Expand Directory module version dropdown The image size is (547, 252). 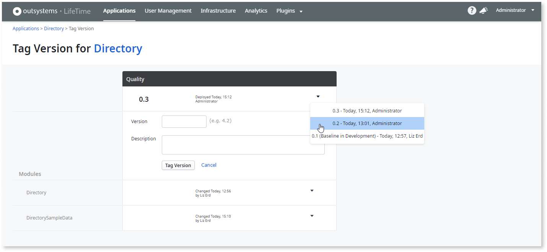click(312, 190)
